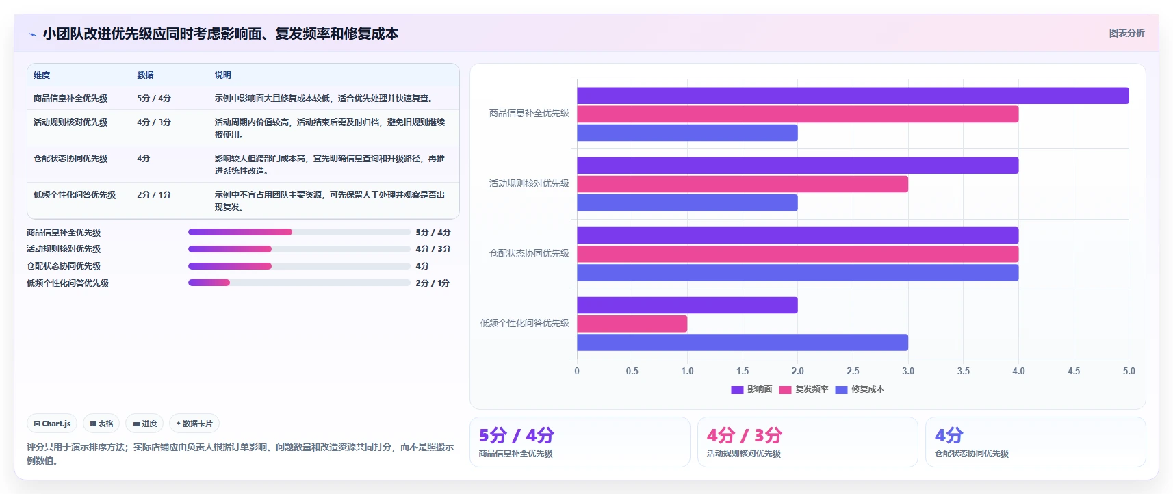Click 商品信息补全优先级 in the table
1173x494 pixels.
tap(70, 99)
